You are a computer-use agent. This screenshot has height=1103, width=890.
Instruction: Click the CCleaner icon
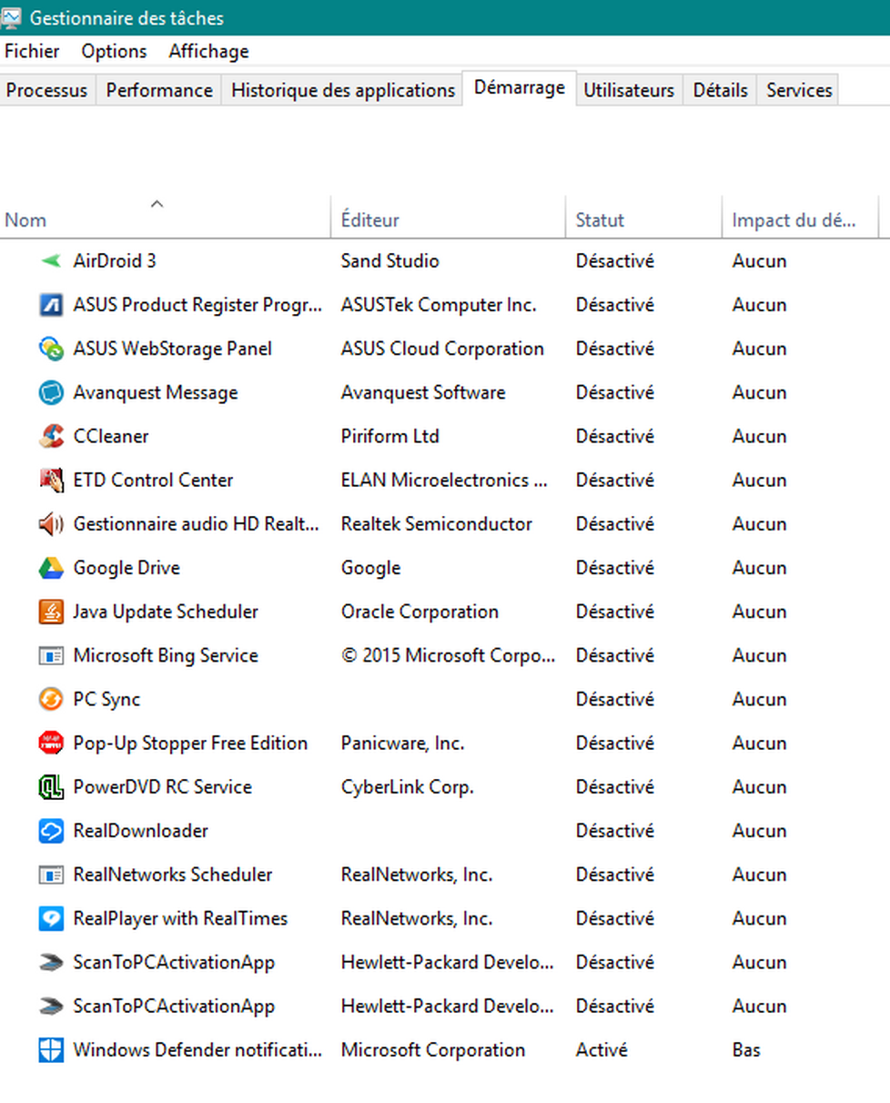pos(51,436)
